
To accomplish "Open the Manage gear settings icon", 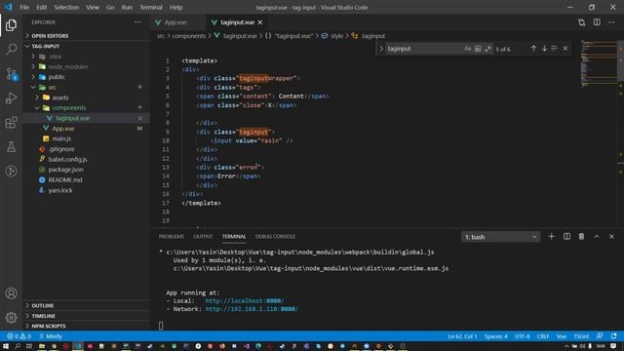I will [x=11, y=317].
